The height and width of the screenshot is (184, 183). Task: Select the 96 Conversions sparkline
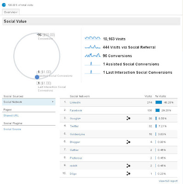coord(92,55)
